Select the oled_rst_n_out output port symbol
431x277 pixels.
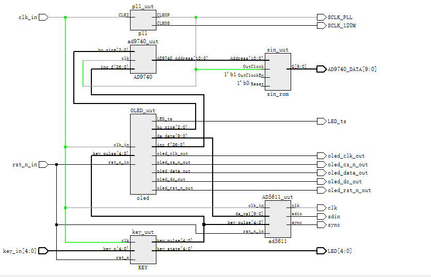click(x=322, y=191)
